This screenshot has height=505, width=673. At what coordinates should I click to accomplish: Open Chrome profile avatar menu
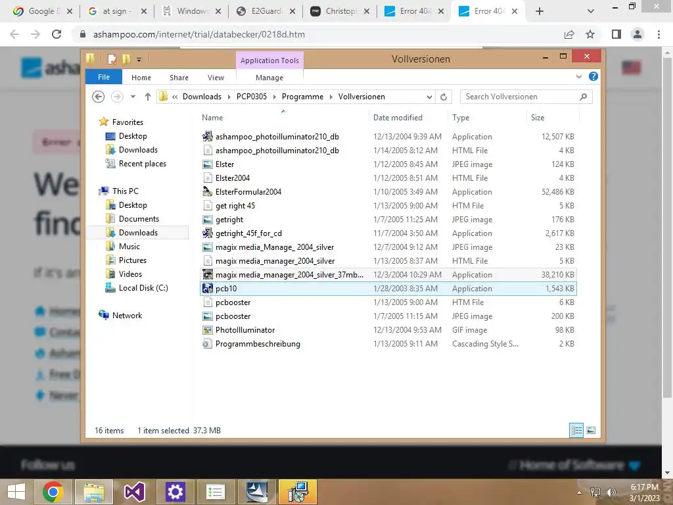tap(638, 34)
